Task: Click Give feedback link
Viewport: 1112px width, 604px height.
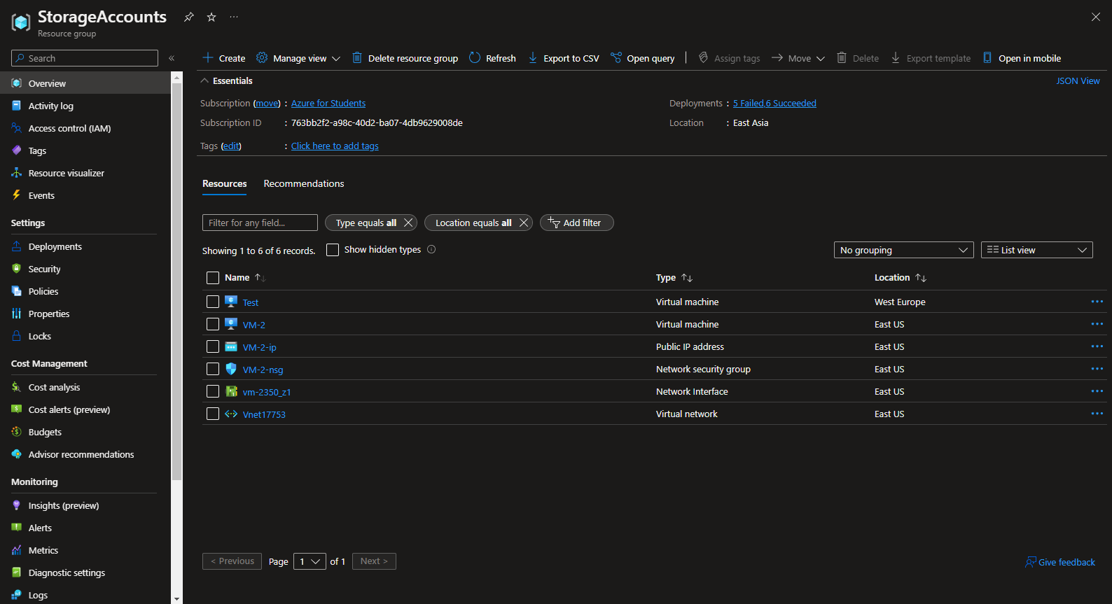Action: pos(1060,562)
